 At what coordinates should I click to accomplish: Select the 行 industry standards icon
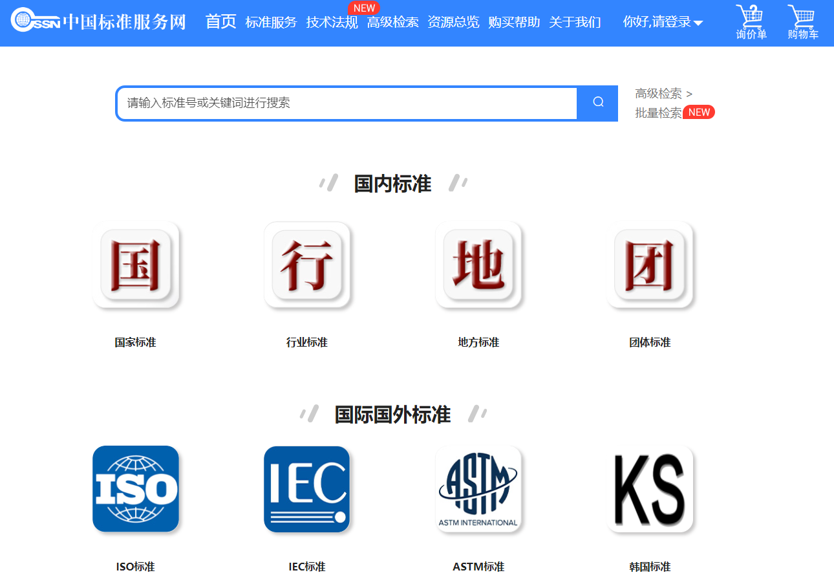pyautogui.click(x=307, y=265)
